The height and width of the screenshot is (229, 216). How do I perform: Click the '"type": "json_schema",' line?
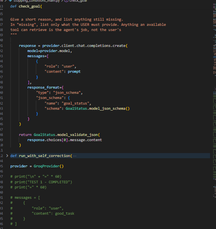[x=59, y=93]
